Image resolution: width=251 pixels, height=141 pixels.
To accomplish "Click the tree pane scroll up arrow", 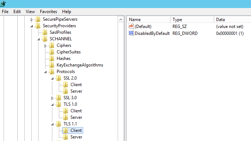I will pos(121,20).
